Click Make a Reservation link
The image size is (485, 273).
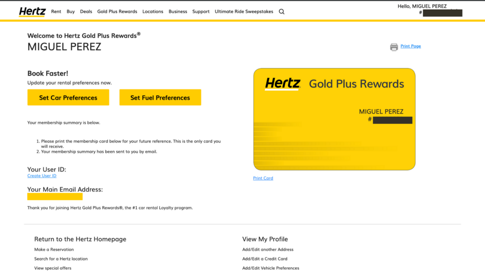click(54, 249)
